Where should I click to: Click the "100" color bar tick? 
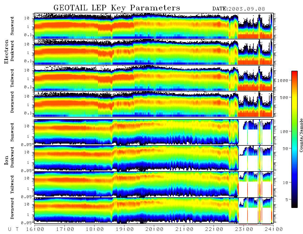click(284, 132)
